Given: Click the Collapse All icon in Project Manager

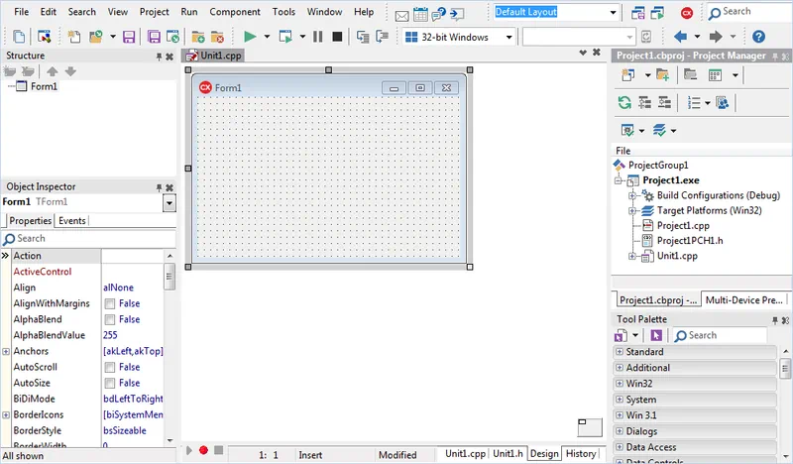Looking at the screenshot, I should pos(664,103).
